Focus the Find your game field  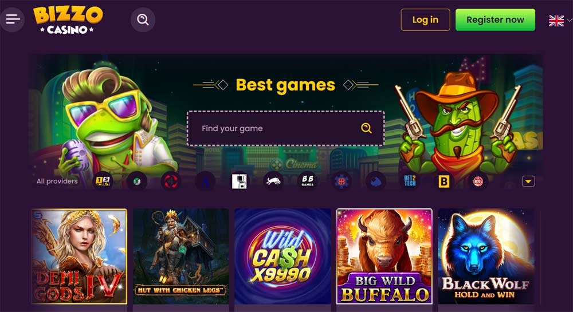pyautogui.click(x=285, y=128)
